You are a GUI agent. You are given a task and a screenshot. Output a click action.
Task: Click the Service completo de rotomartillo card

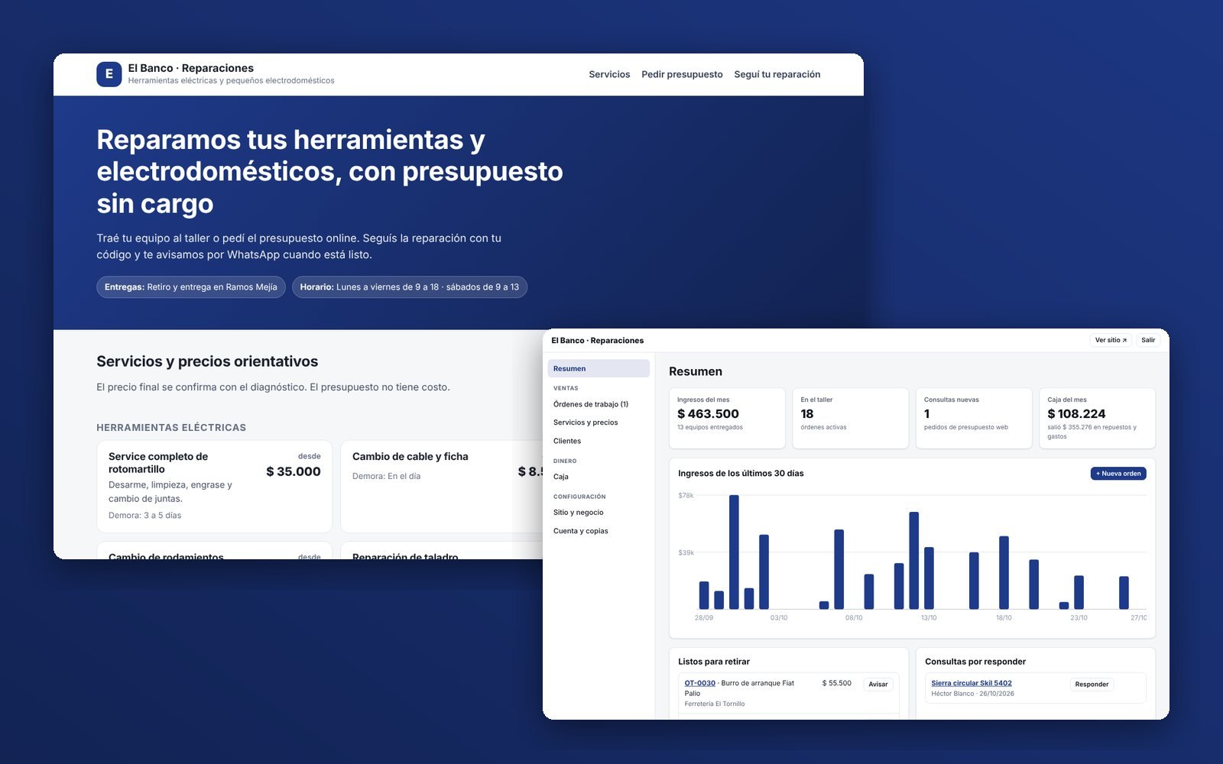pyautogui.click(x=215, y=487)
